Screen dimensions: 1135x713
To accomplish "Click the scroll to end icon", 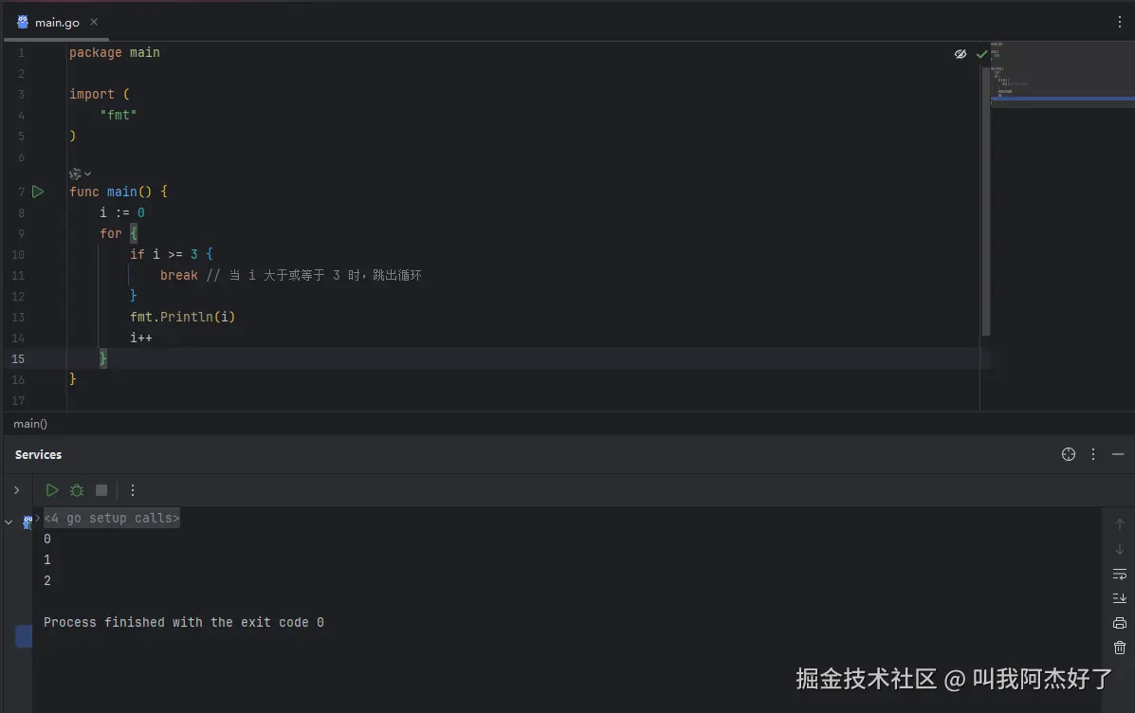I will (1120, 598).
